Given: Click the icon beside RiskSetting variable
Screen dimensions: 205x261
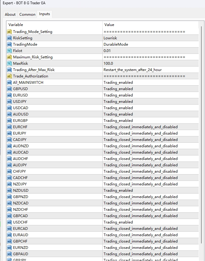Looking at the screenshot, I should click(9, 38).
